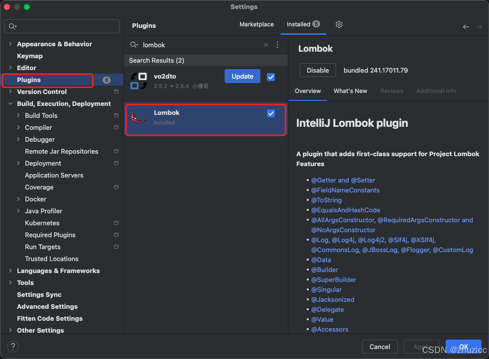The width and height of the screenshot is (489, 359).
Task: Expand the Other Settings node
Action: [x=10, y=330]
